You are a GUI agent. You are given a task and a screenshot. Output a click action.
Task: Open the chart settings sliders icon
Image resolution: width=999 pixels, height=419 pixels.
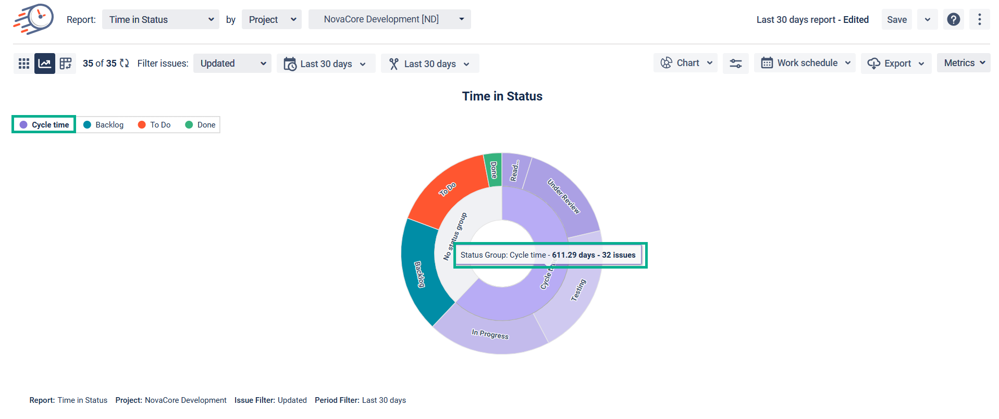click(735, 64)
